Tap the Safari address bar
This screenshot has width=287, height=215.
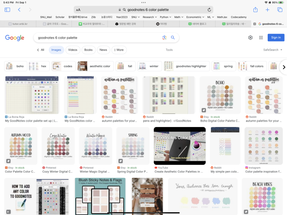pos(143,10)
